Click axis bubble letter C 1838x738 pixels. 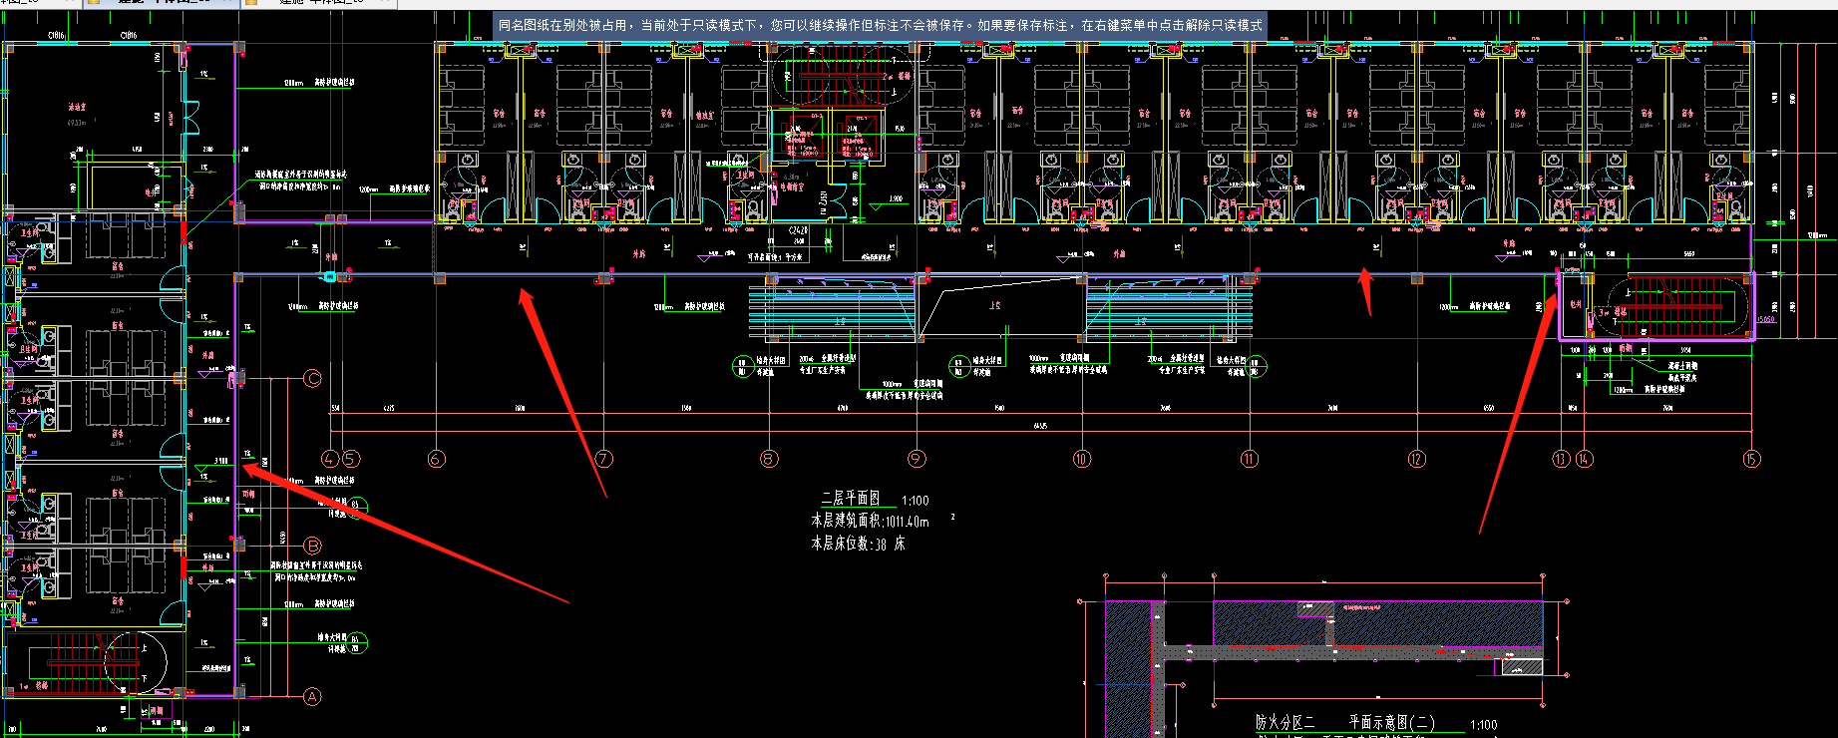click(x=312, y=378)
